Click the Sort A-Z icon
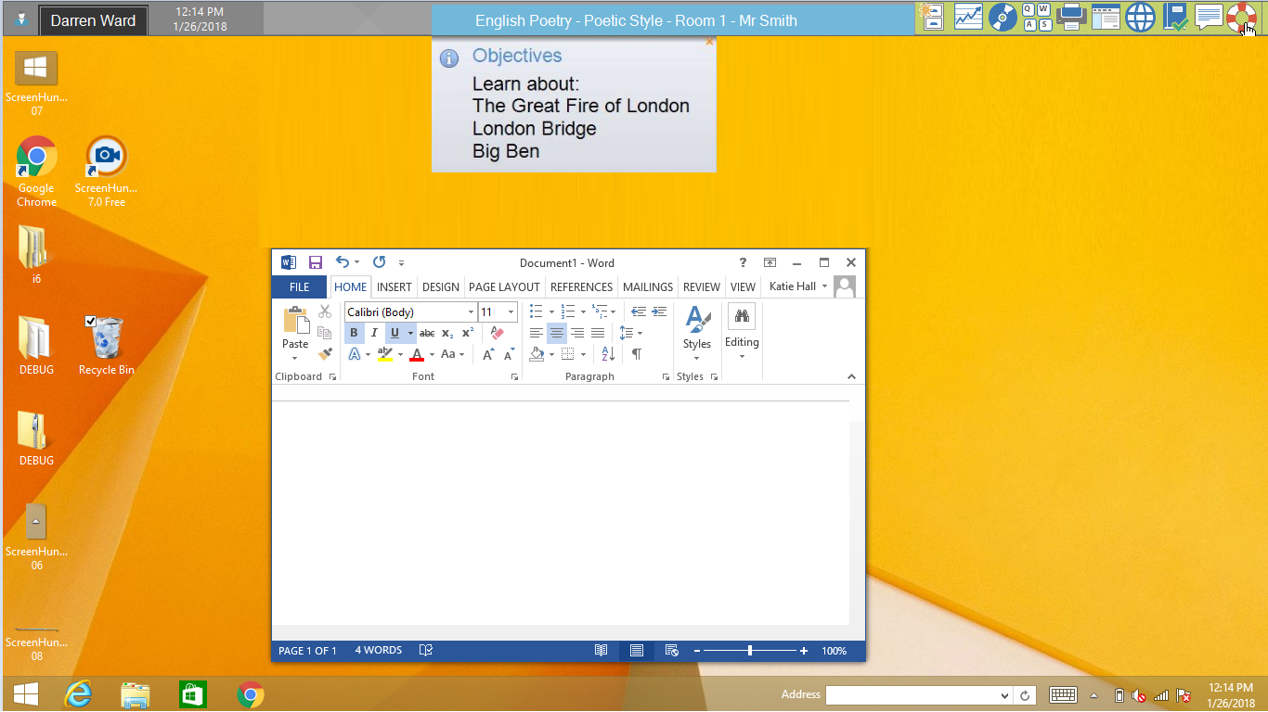The height and width of the screenshot is (712, 1268). 608,354
